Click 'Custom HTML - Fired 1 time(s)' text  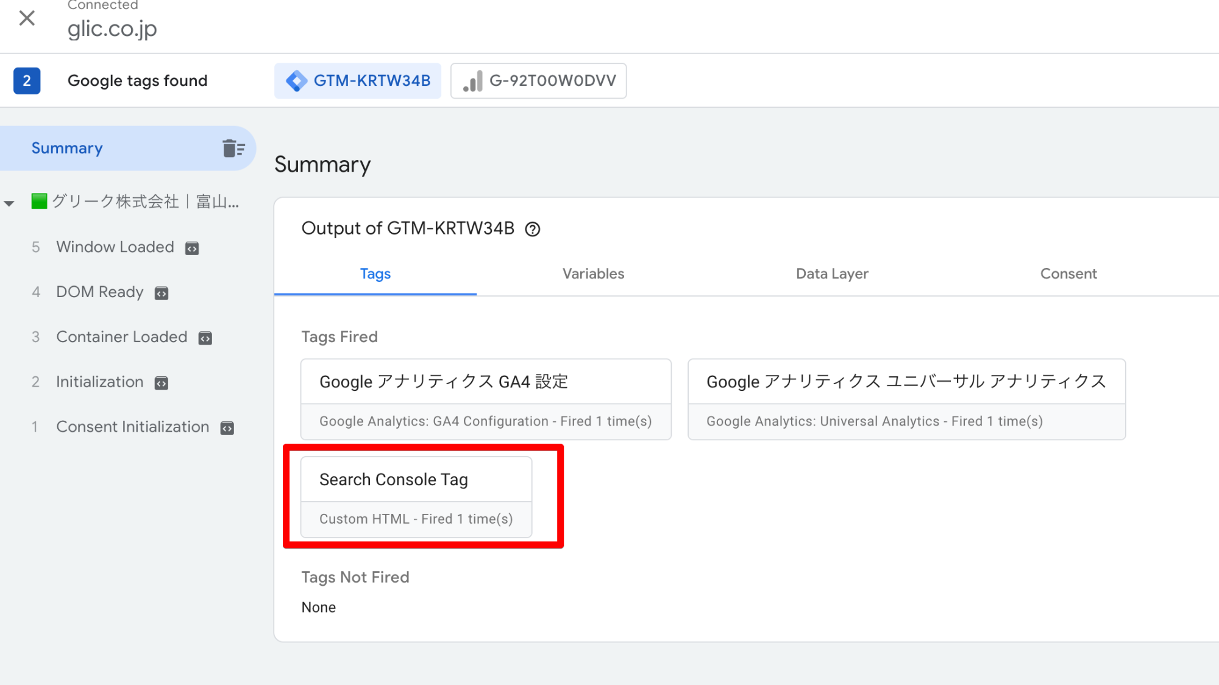tap(416, 519)
